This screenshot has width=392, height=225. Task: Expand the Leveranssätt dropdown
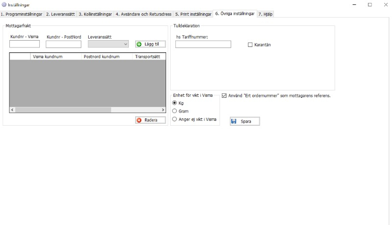click(x=108, y=44)
